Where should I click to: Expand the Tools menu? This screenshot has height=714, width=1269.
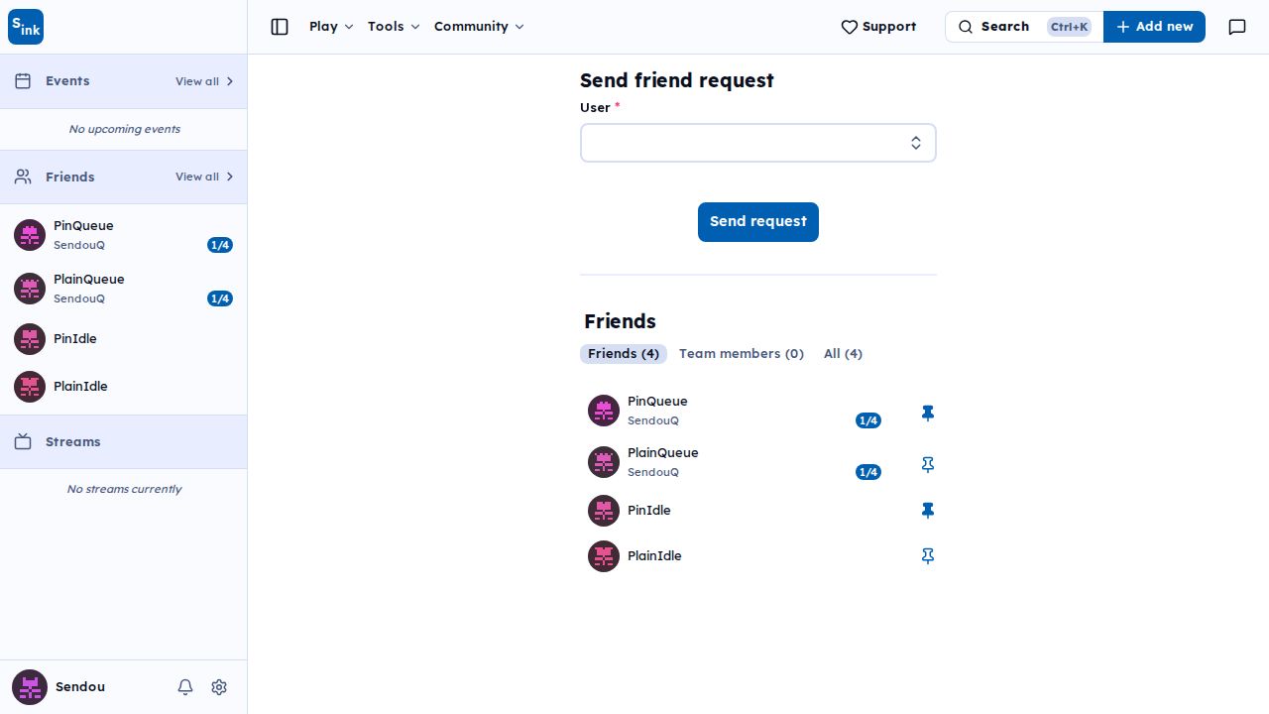point(394,27)
